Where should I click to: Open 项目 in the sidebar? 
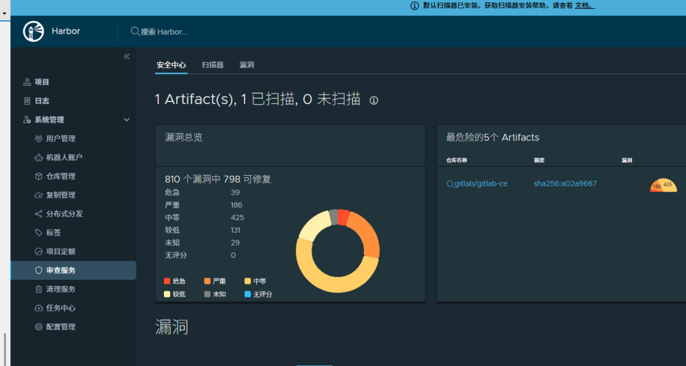42,82
